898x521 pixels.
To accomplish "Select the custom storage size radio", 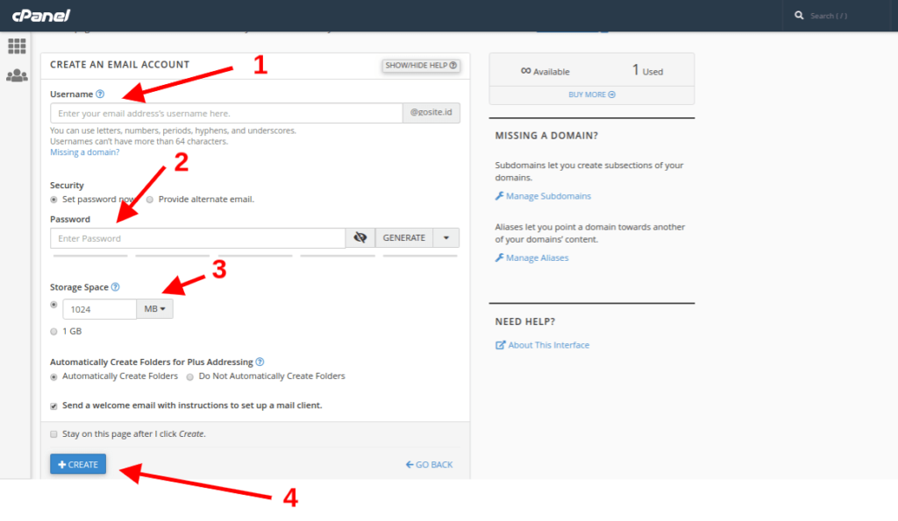I will point(53,305).
